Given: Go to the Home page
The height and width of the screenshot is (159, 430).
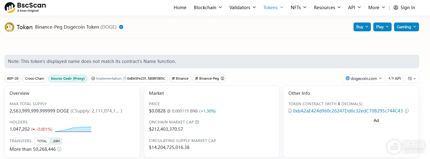Looking at the screenshot, I should [x=180, y=8].
